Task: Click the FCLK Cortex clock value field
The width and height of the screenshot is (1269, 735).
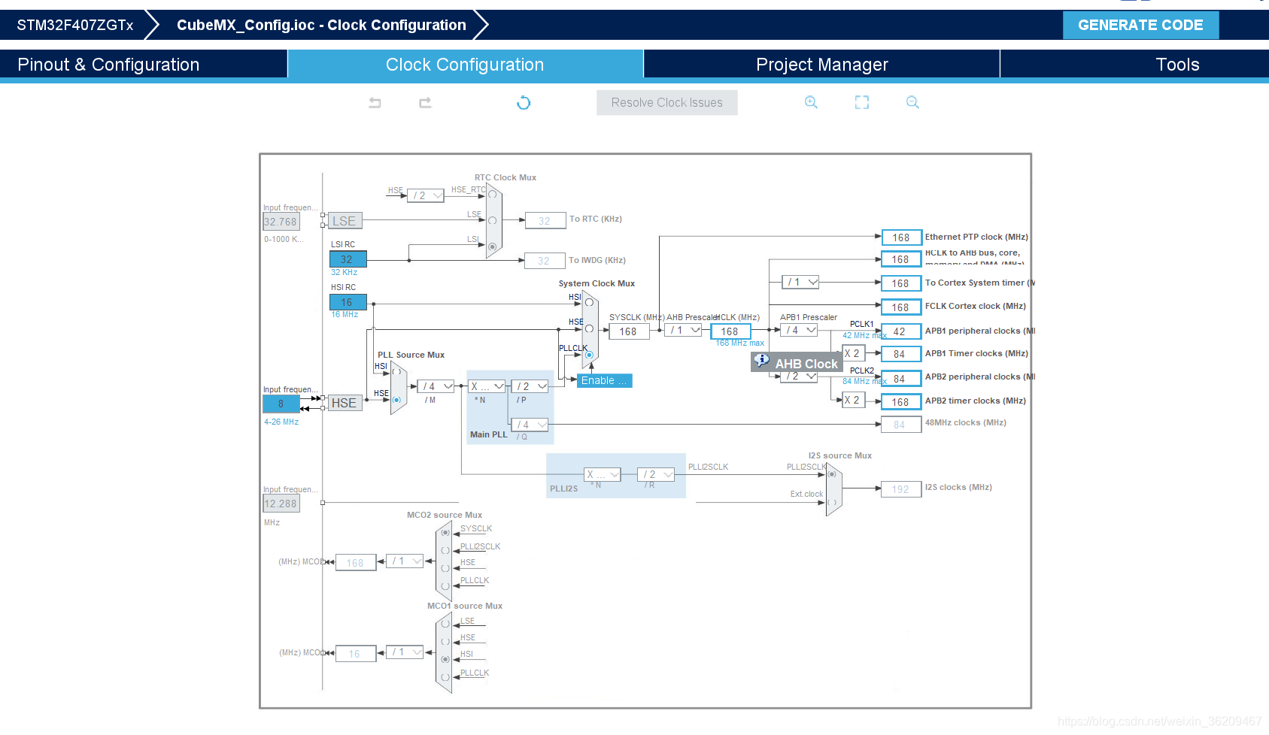Action: pyautogui.click(x=900, y=307)
